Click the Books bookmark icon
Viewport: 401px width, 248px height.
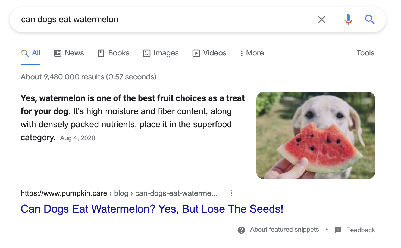(x=101, y=53)
